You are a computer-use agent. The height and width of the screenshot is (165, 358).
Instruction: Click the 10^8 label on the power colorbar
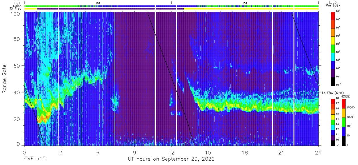338,11
